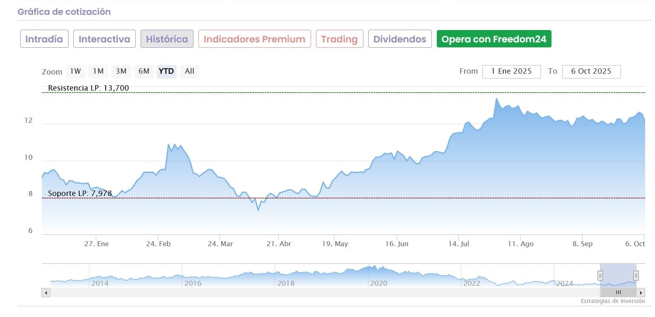Select the Histórica tab
This screenshot has width=655, height=317.
(x=167, y=39)
